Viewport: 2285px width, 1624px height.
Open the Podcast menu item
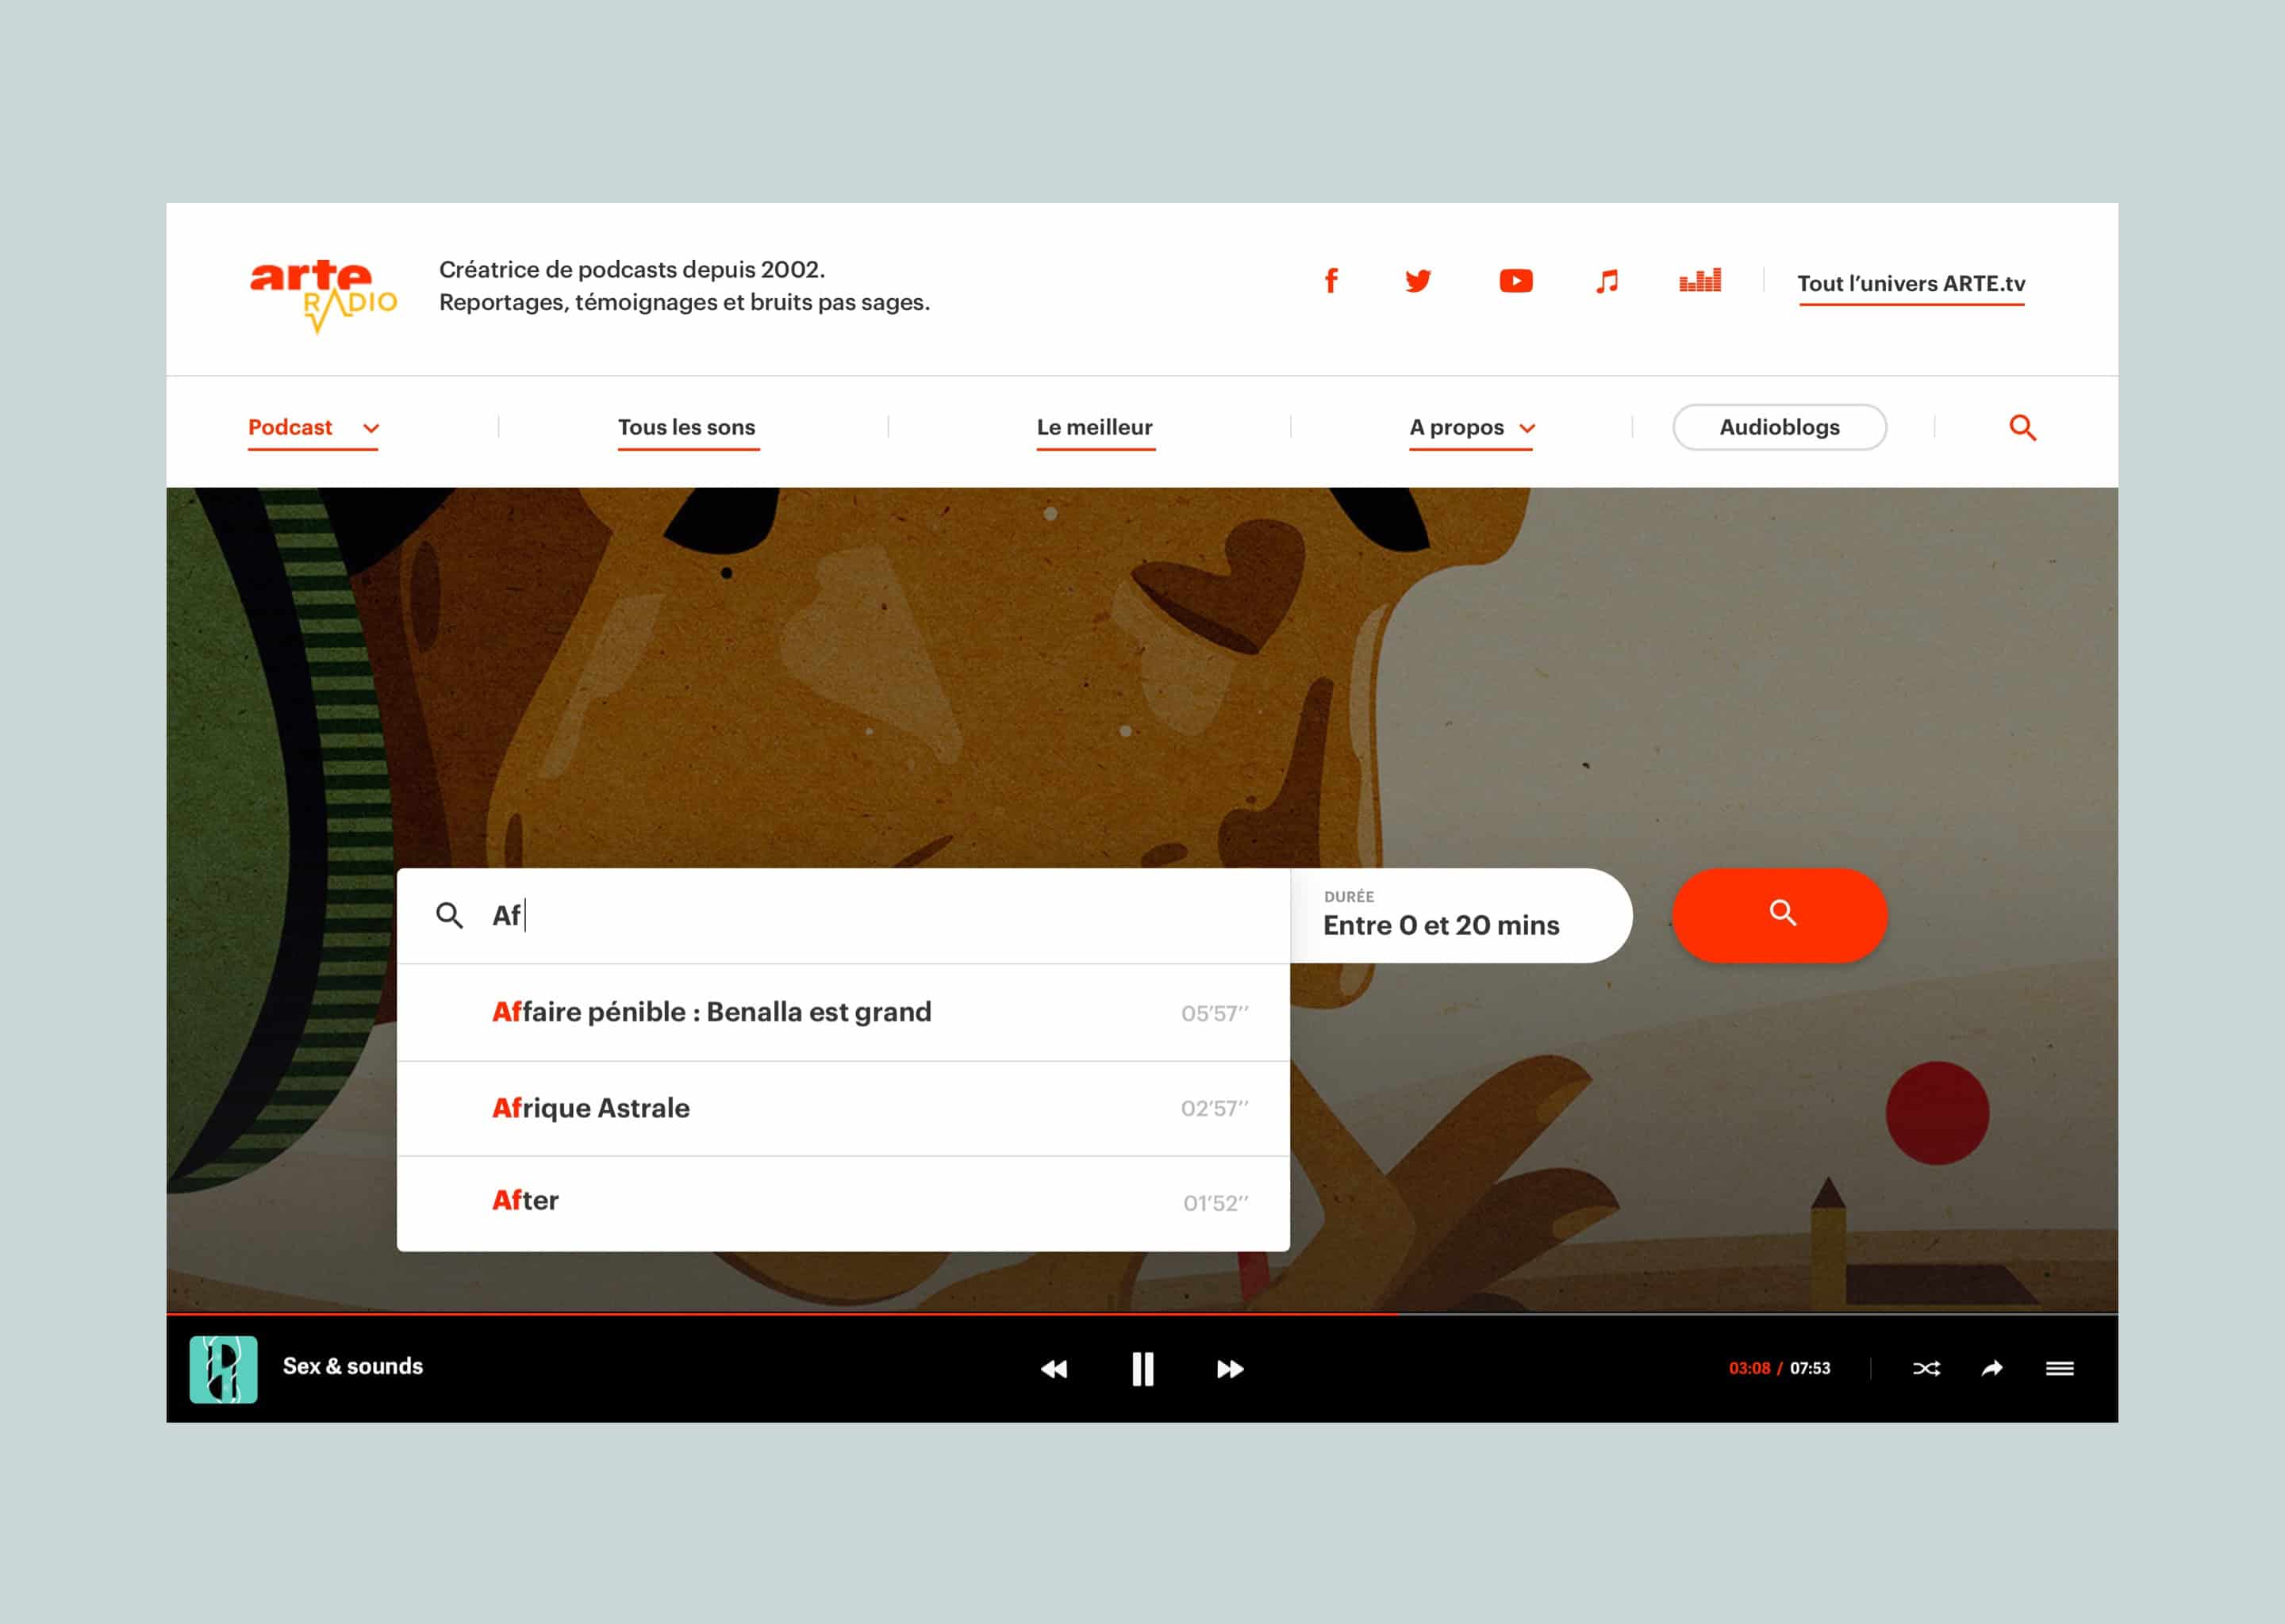290,427
